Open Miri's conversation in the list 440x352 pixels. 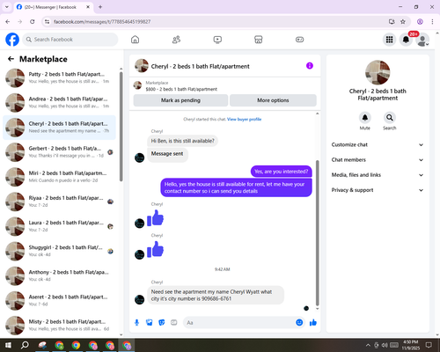[x=59, y=177]
